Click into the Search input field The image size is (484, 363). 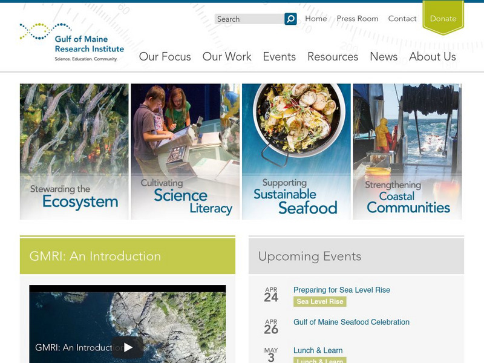point(249,19)
